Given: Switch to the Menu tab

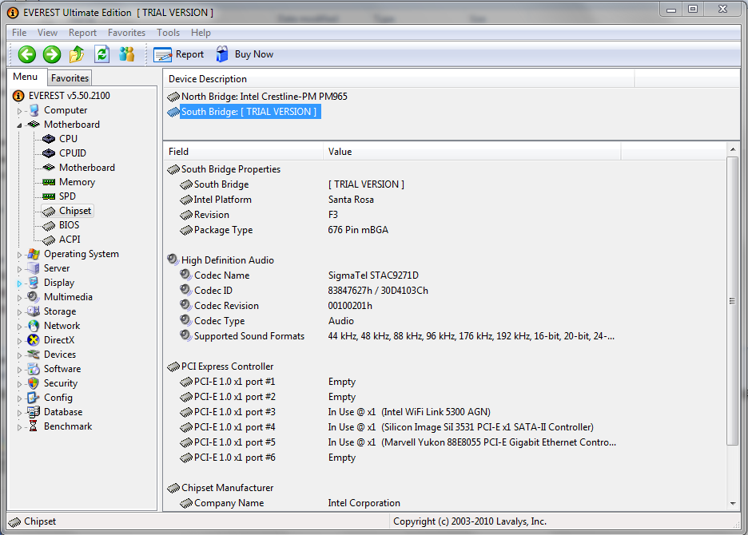Looking at the screenshot, I should tap(26, 77).
